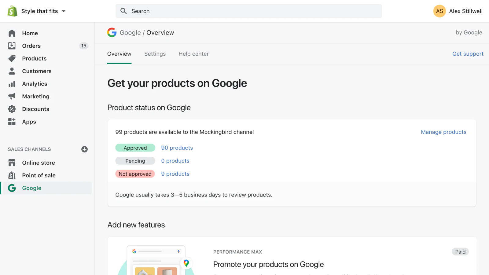This screenshot has width=489, height=275.
Task: Click the Add new features heading
Action: click(136, 225)
